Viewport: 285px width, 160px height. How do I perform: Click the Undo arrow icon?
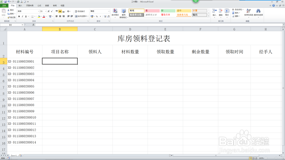click(x=9, y=2)
